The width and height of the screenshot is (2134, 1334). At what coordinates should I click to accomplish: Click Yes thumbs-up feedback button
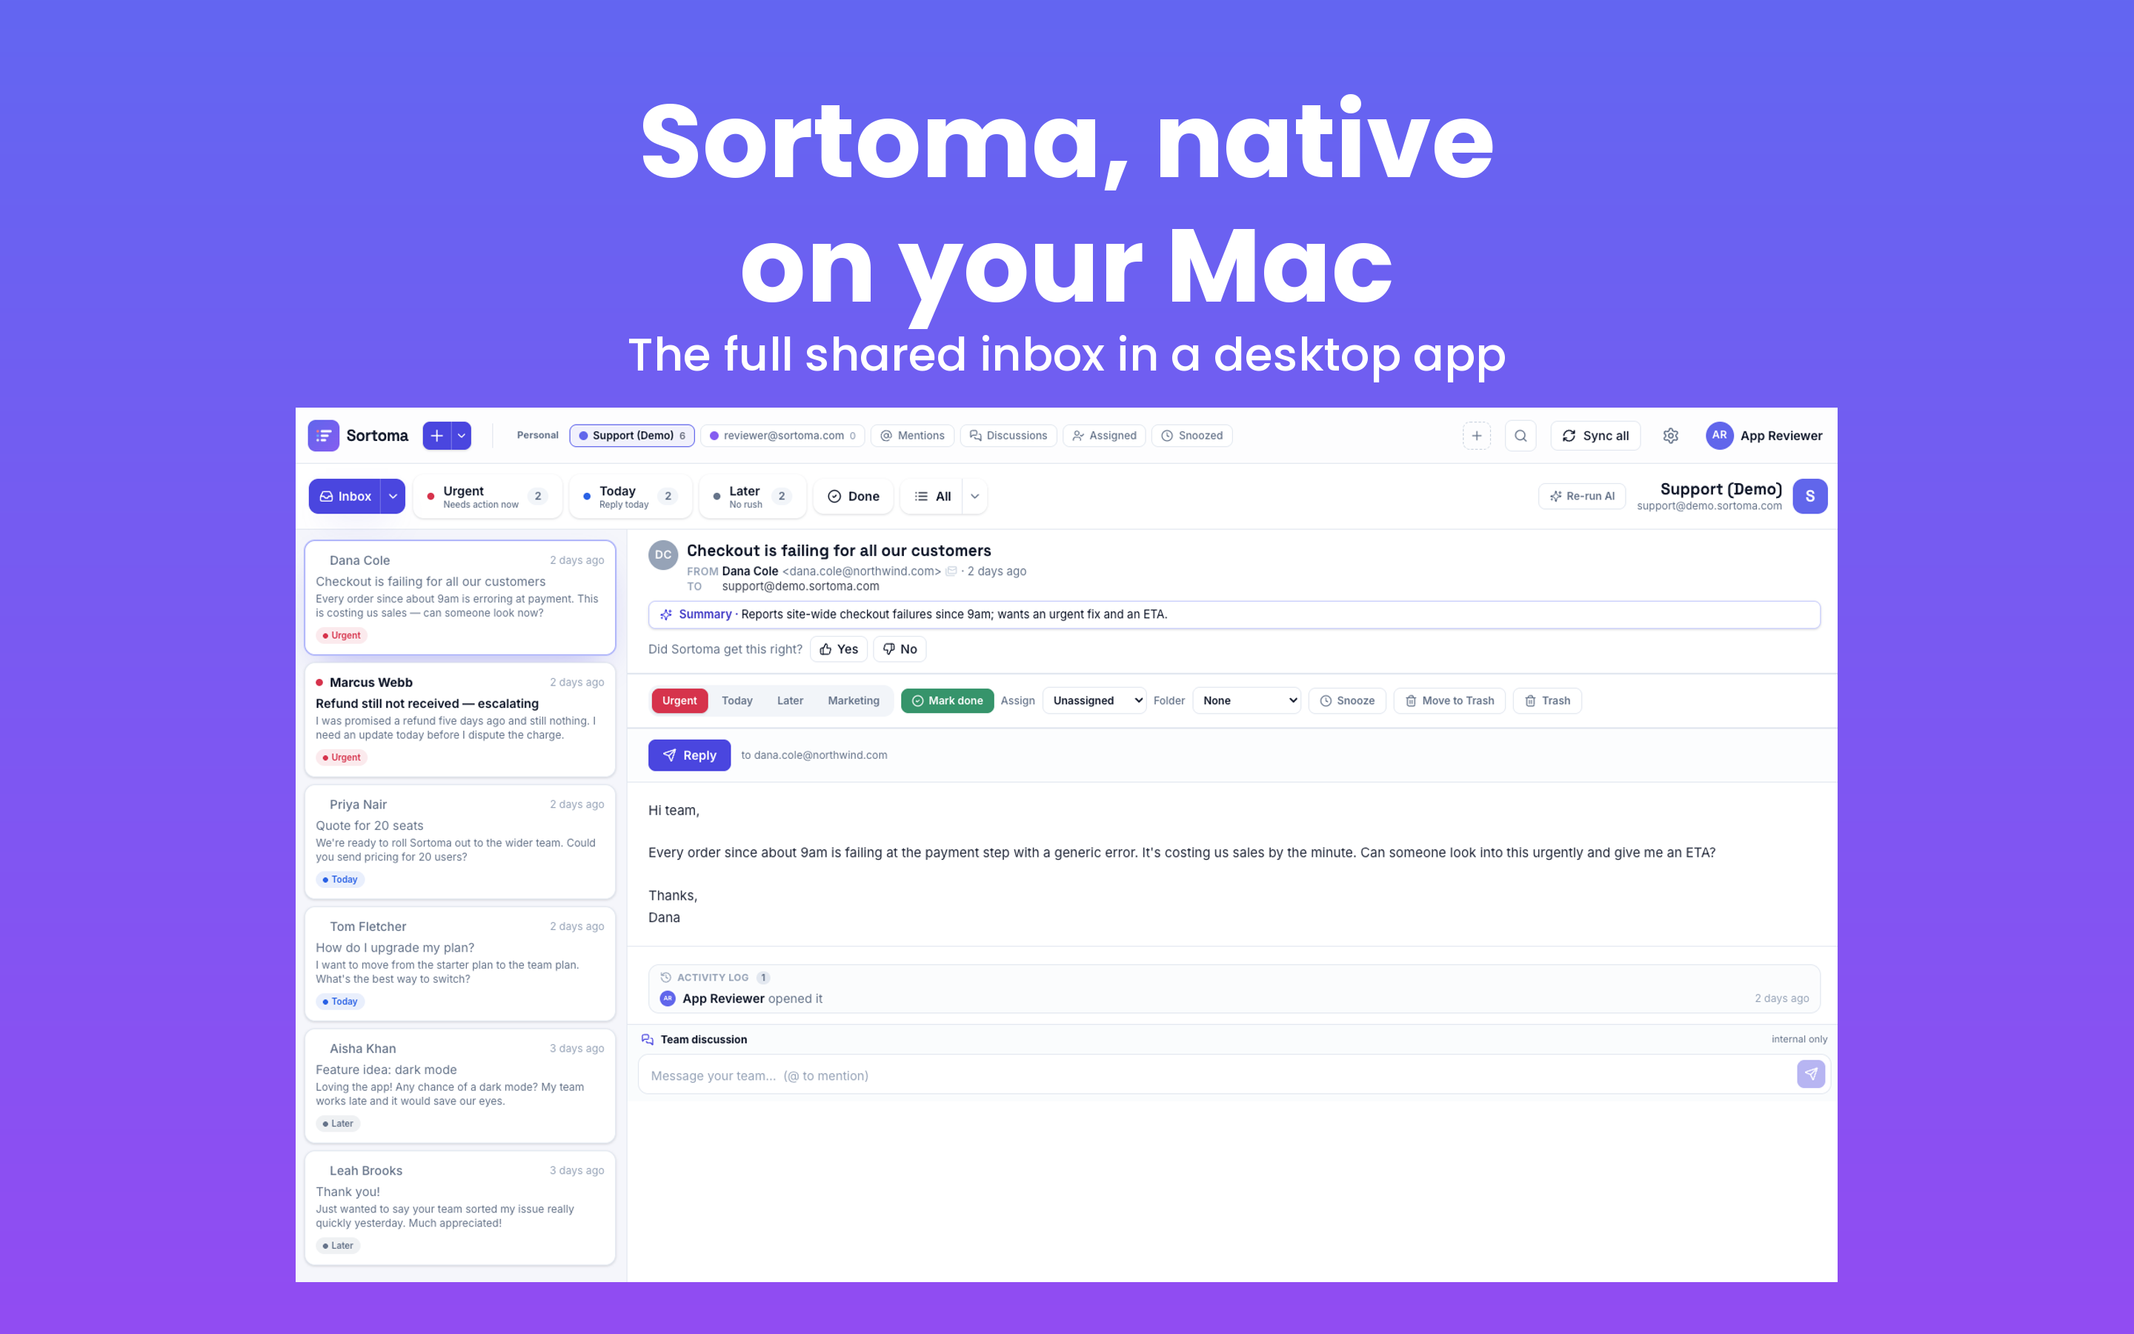[839, 649]
